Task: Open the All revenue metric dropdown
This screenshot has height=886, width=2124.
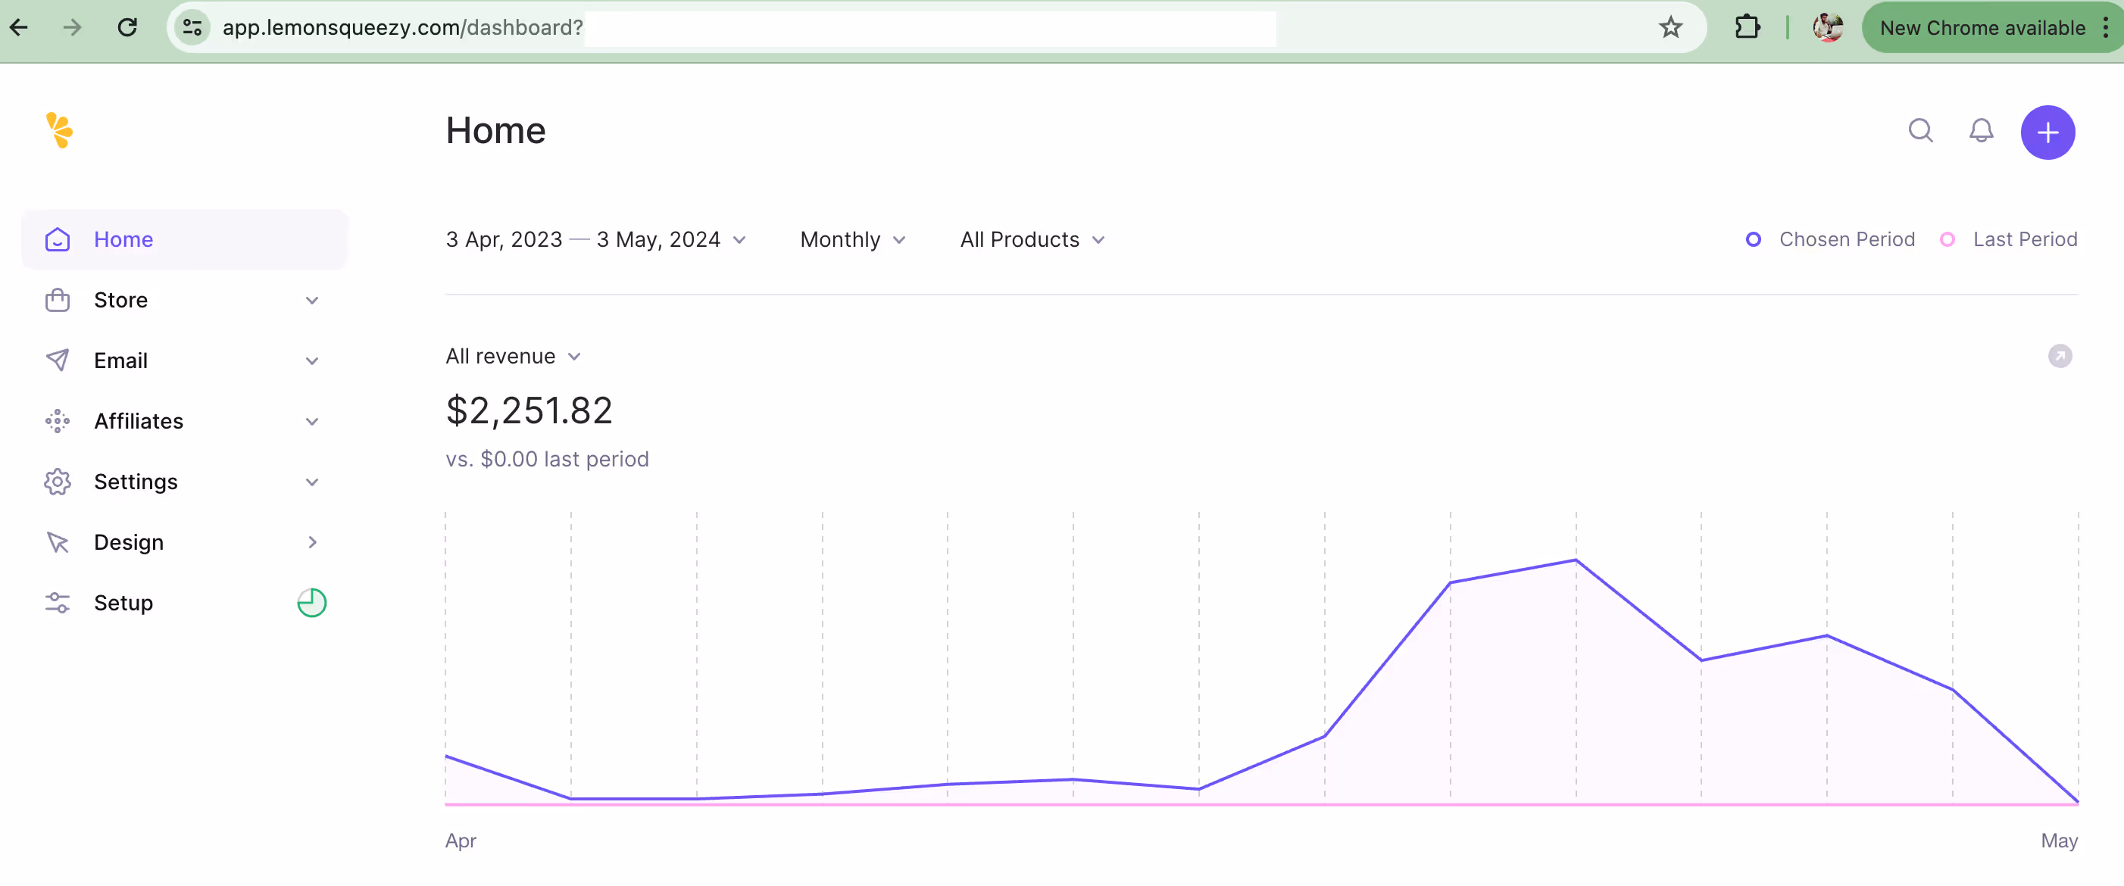Action: click(x=513, y=356)
